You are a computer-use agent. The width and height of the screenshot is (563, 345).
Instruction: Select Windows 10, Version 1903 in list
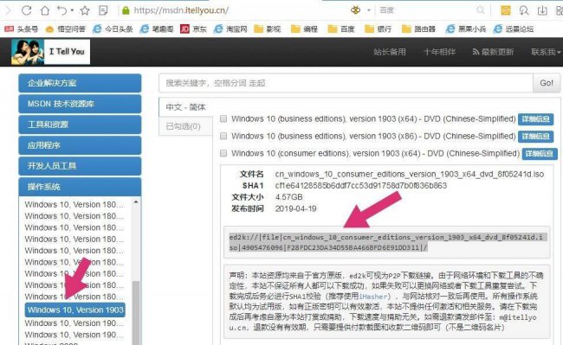click(75, 310)
